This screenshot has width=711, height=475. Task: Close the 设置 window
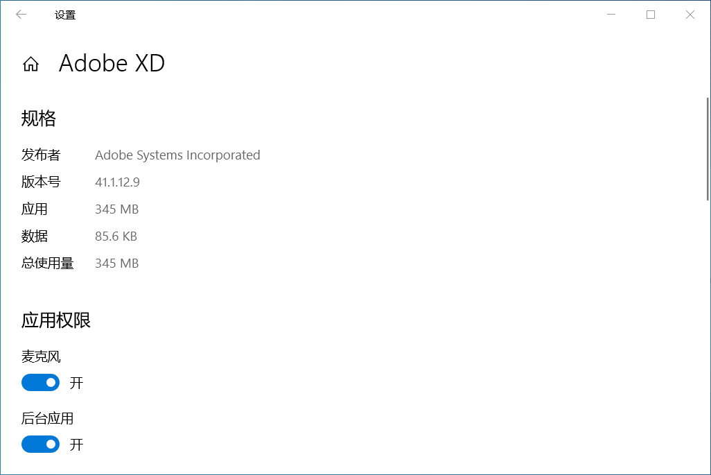tap(690, 15)
